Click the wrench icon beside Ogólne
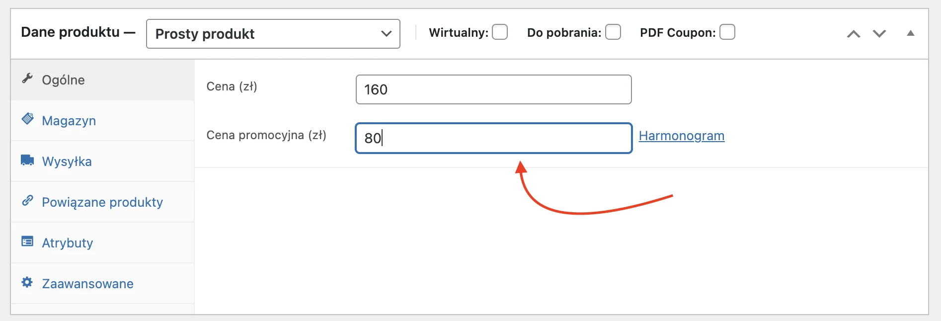 pos(27,79)
